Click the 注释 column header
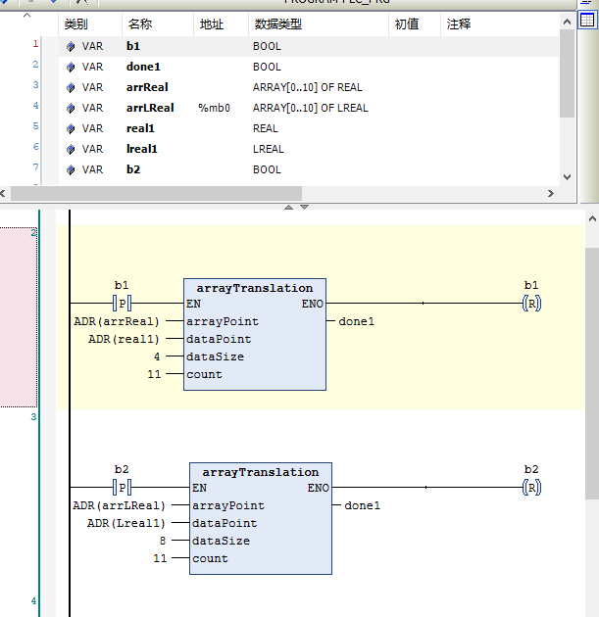This screenshot has width=599, height=617. [459, 24]
